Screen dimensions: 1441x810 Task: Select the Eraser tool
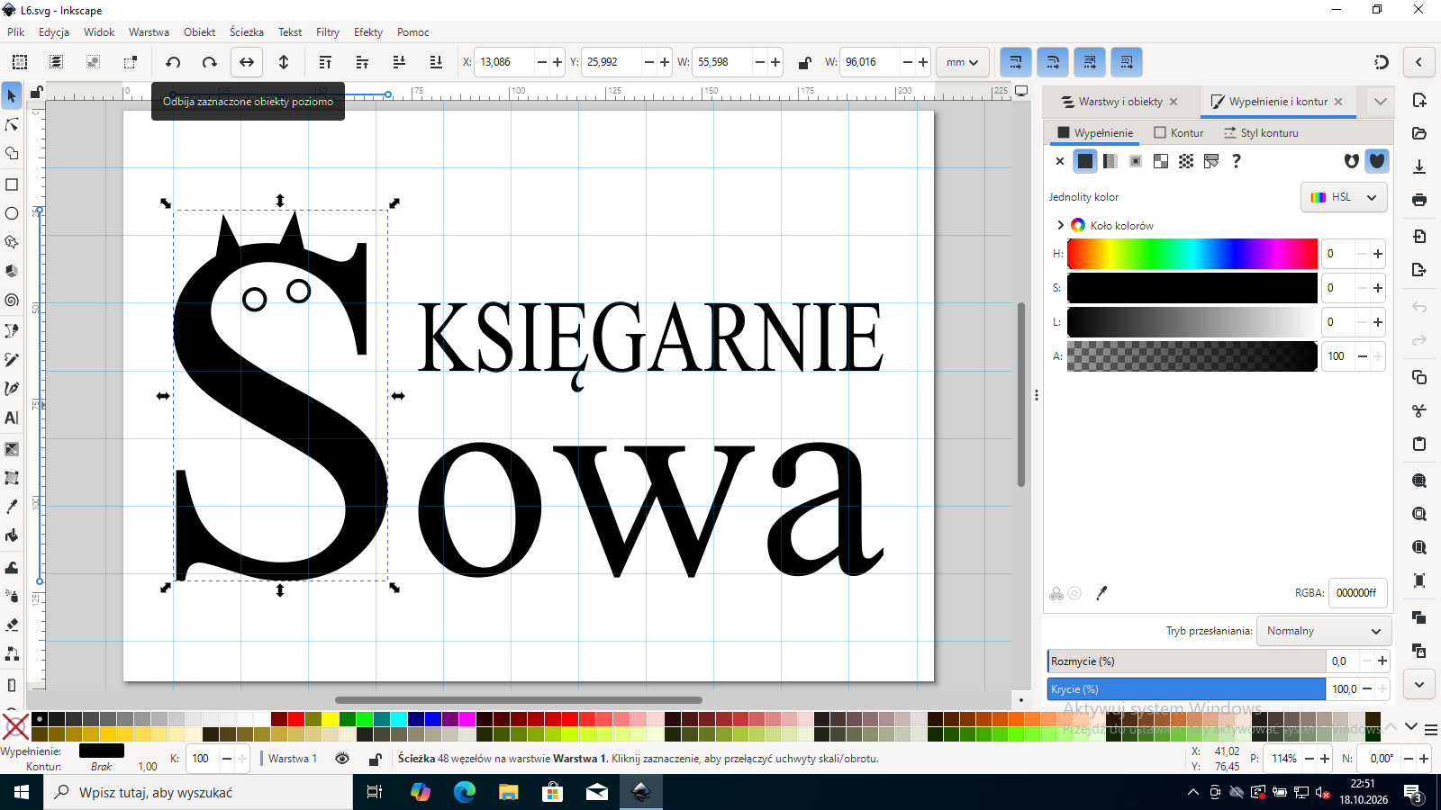(12, 625)
